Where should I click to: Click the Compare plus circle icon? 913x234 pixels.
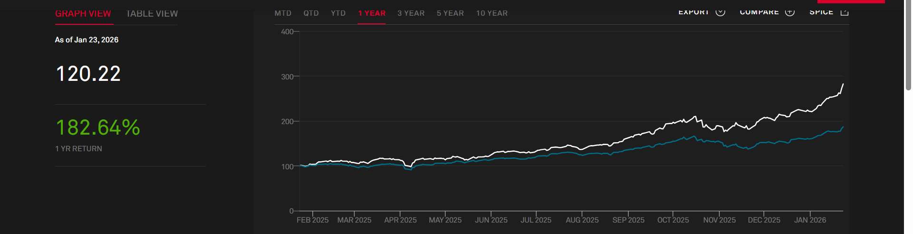tap(790, 12)
